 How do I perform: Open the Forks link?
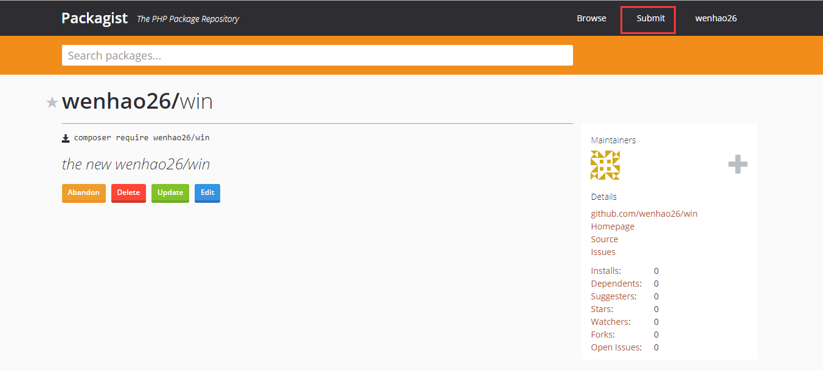603,335
